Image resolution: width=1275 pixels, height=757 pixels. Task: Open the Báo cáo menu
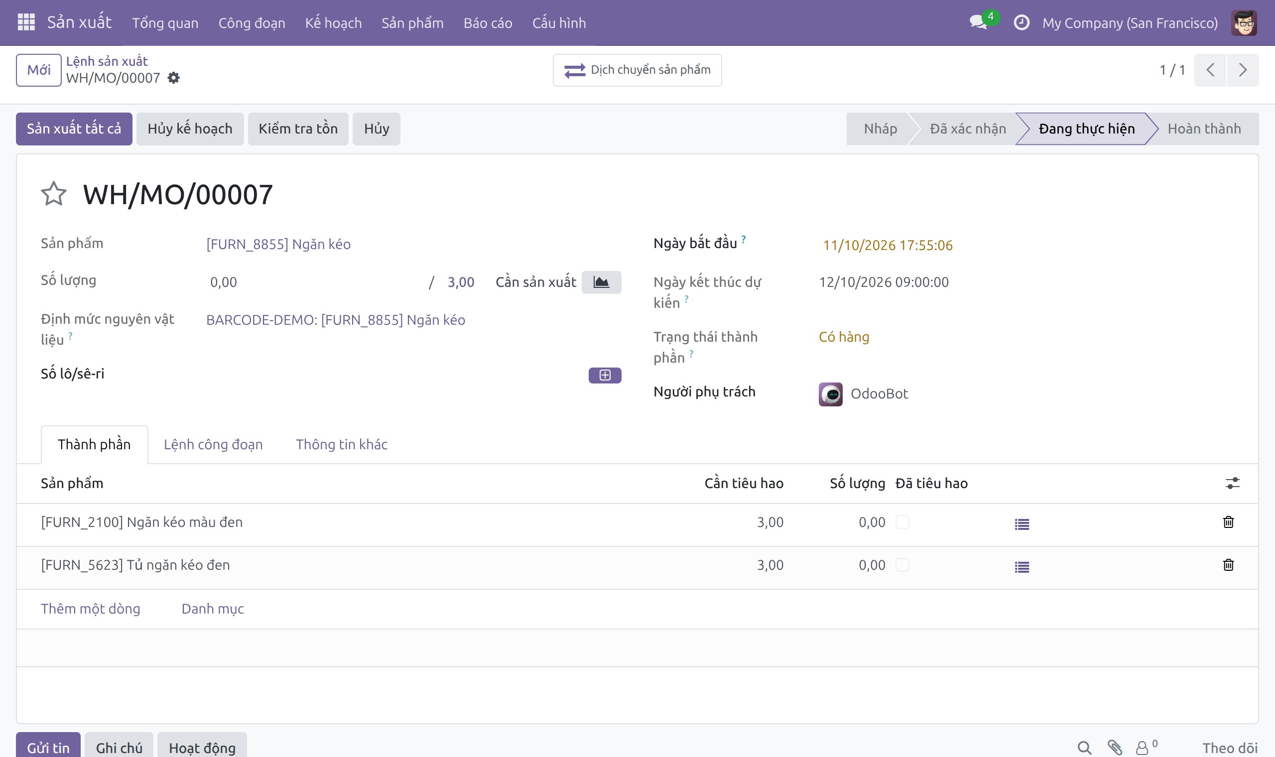click(488, 23)
